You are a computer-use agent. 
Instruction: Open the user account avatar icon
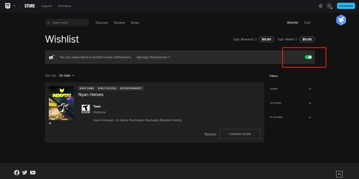329,6
